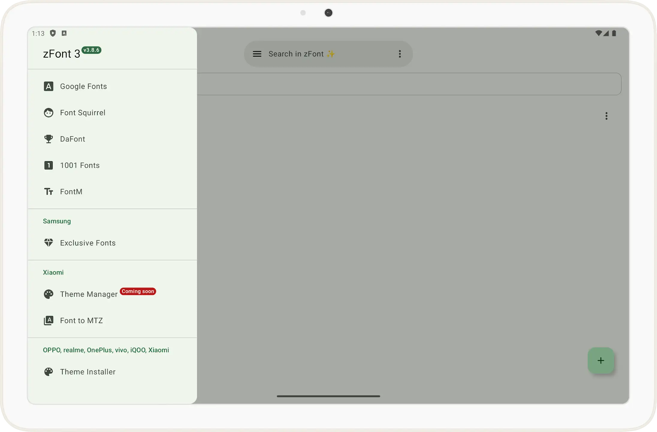Screen dimensions: 657x432
Task: Tap the battery status icon
Action: [614, 33]
